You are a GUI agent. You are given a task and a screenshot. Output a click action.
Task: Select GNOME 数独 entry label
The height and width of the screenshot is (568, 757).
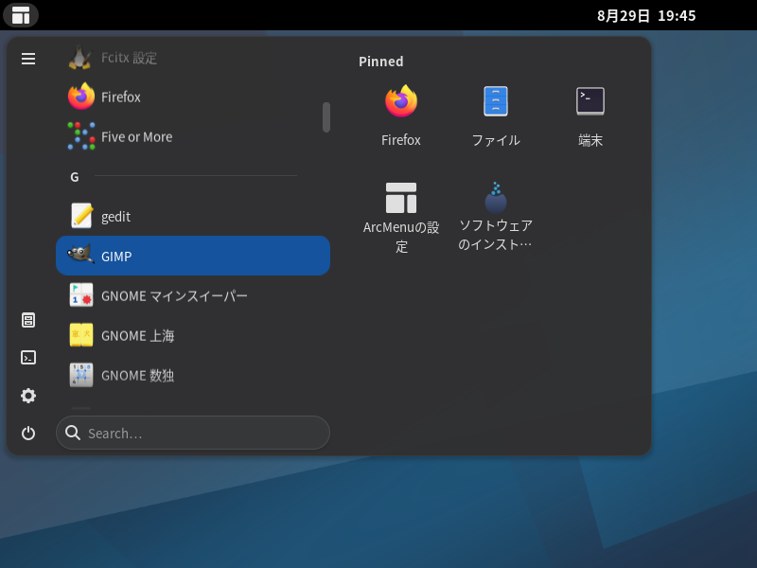tap(137, 375)
